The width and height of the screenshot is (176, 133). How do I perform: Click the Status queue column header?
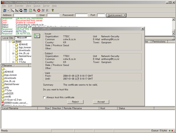(136, 108)
